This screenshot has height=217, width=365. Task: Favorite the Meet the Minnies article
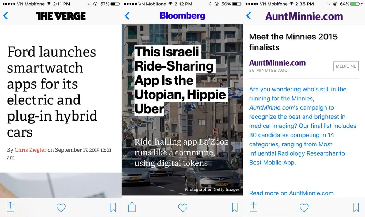(x=304, y=208)
